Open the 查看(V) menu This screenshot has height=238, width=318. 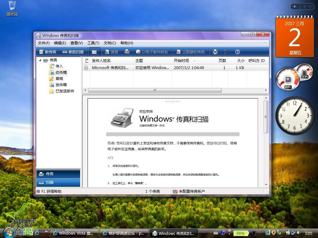77,43
